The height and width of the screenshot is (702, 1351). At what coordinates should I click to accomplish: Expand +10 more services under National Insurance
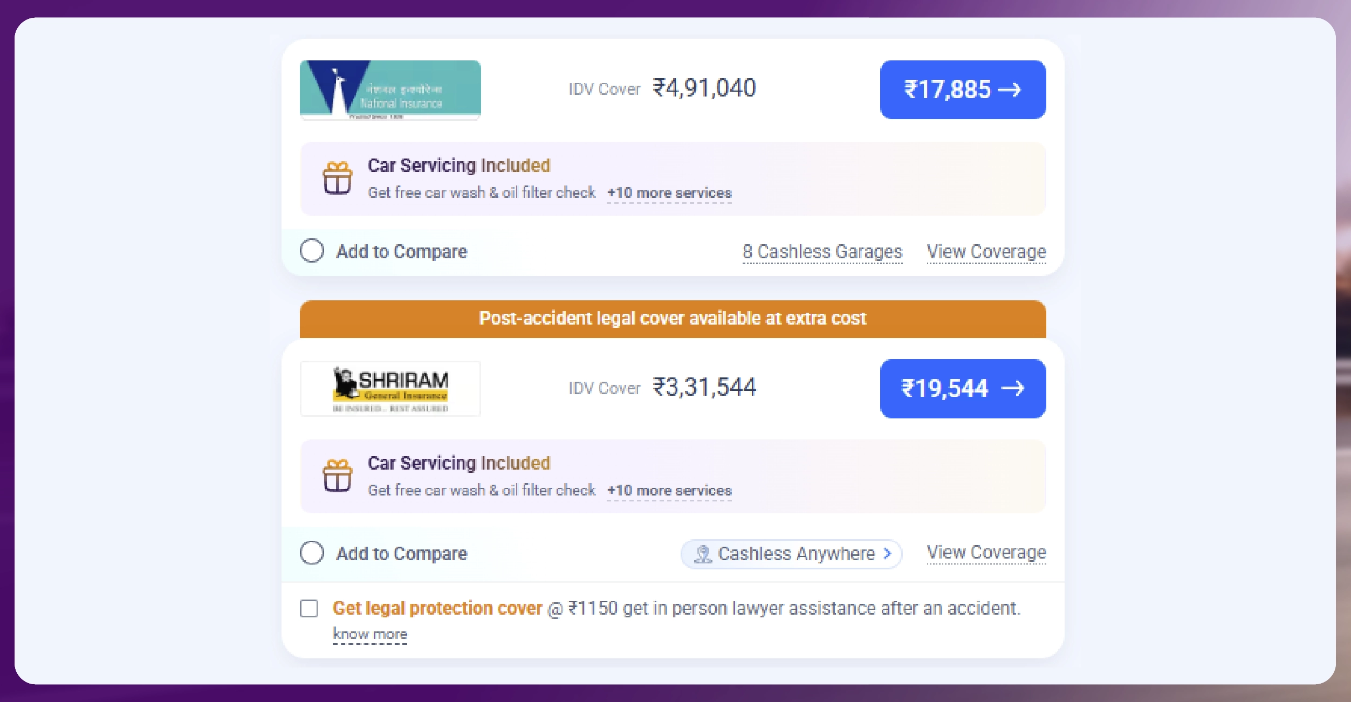(669, 192)
